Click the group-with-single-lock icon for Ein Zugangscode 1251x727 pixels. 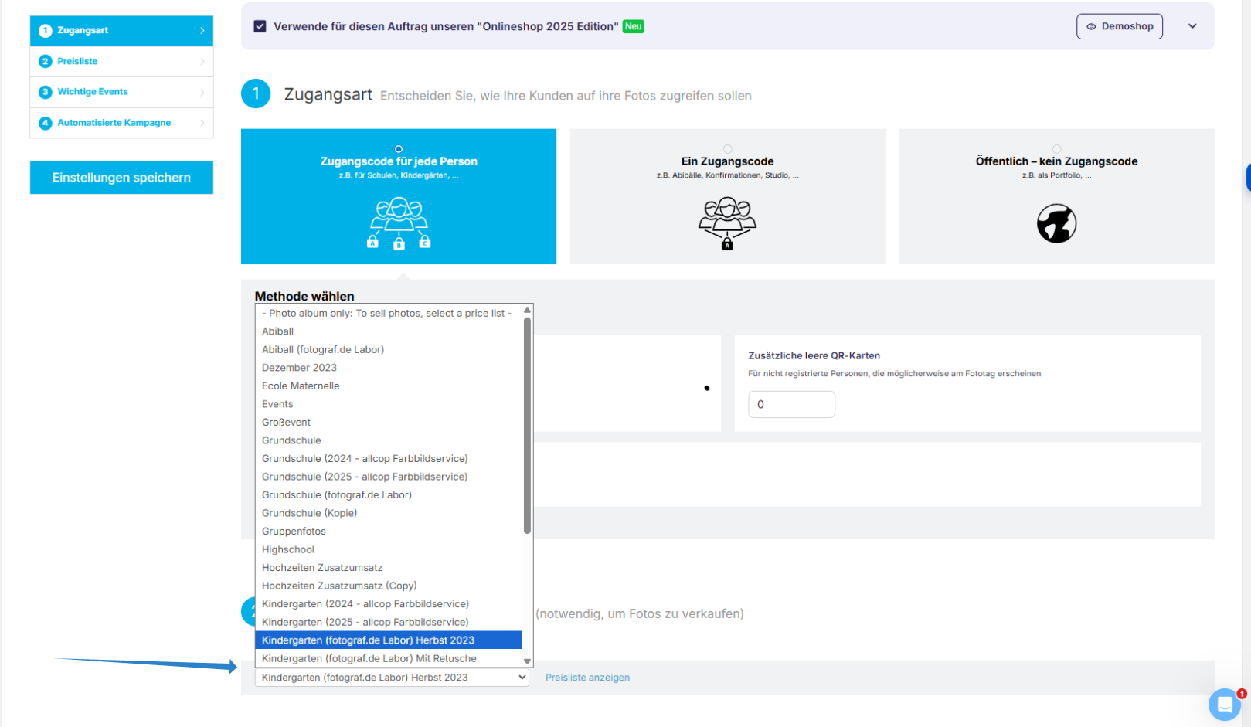tap(727, 223)
